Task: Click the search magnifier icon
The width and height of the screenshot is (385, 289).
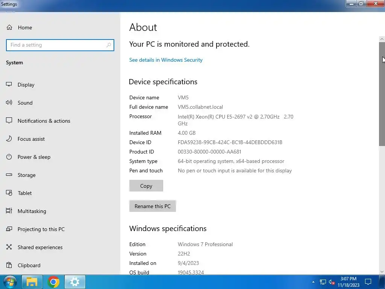Action: [109, 45]
